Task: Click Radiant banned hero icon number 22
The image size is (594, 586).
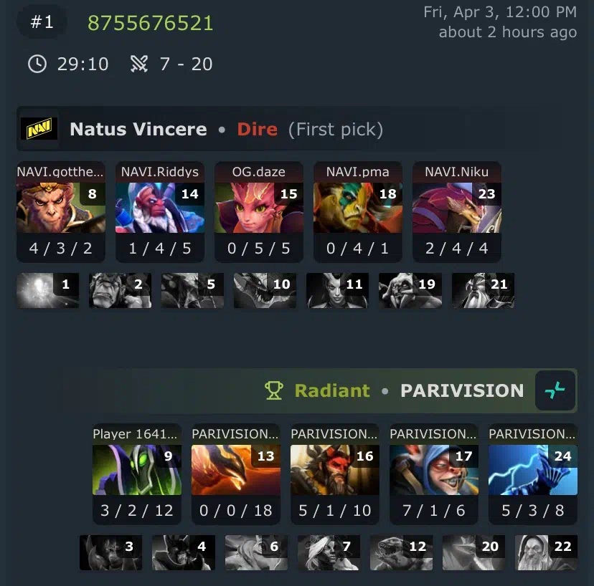Action: click(546, 552)
